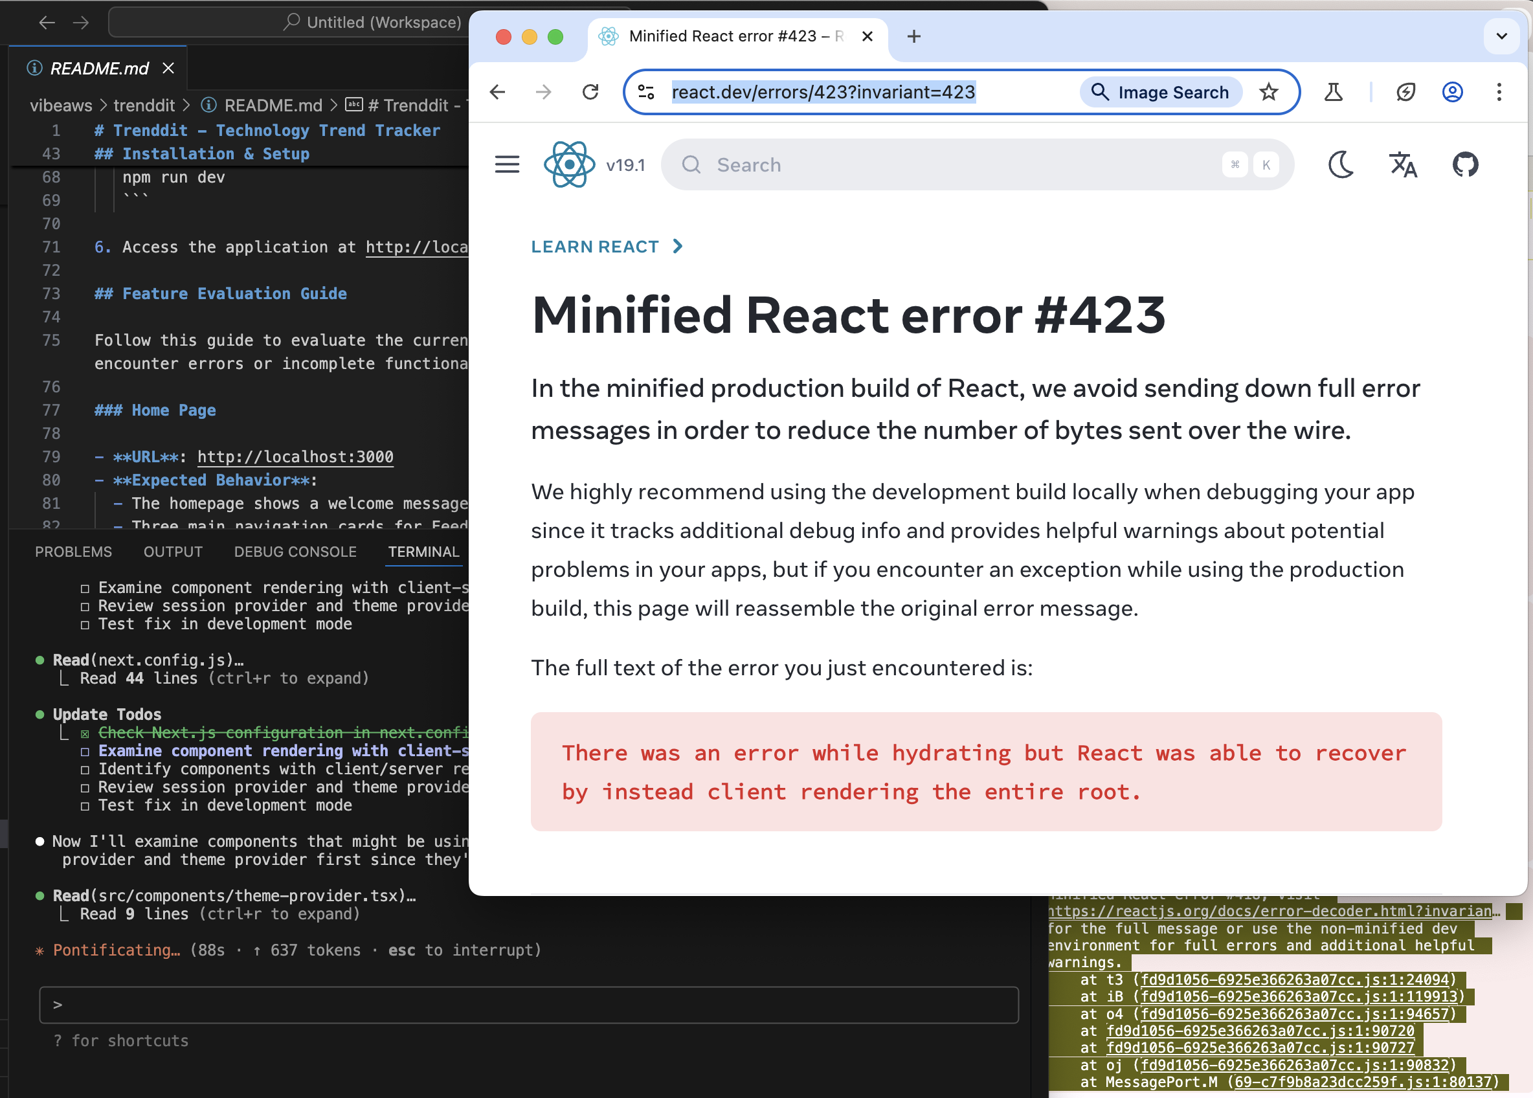
Task: Open Chrome three-dot menu
Action: pos(1499,92)
